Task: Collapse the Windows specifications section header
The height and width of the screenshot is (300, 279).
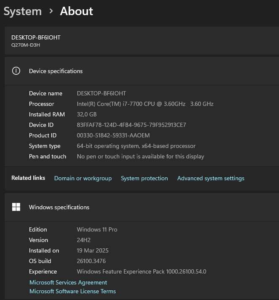Action: (x=142, y=207)
